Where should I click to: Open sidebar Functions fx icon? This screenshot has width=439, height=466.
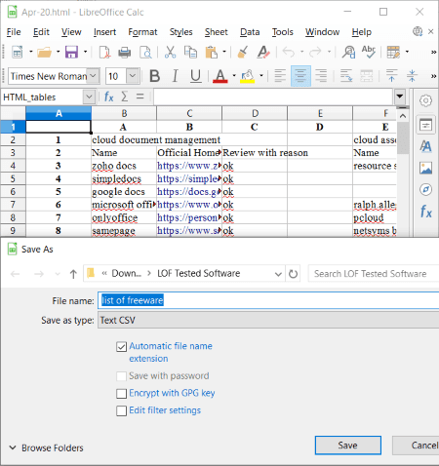tap(425, 212)
